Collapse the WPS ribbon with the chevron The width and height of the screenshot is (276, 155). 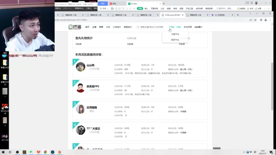point(269,8)
